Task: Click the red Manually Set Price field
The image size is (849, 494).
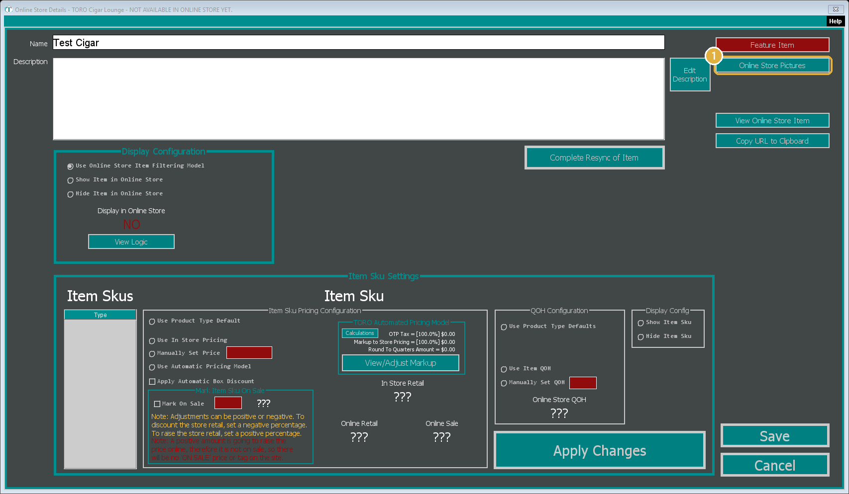Action: 249,352
